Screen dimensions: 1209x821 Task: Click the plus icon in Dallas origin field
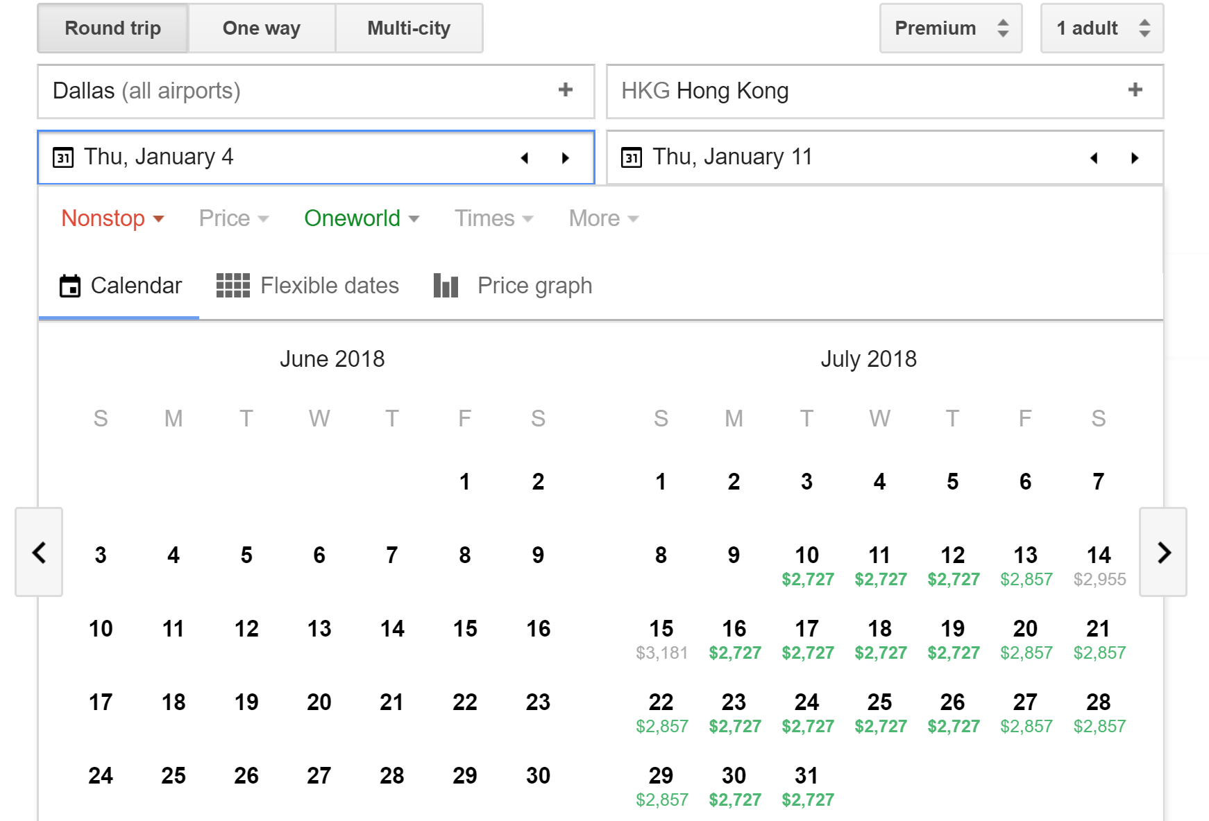pos(565,90)
